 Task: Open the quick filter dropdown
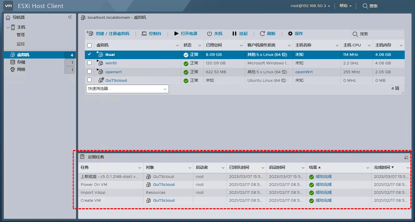click(127, 89)
